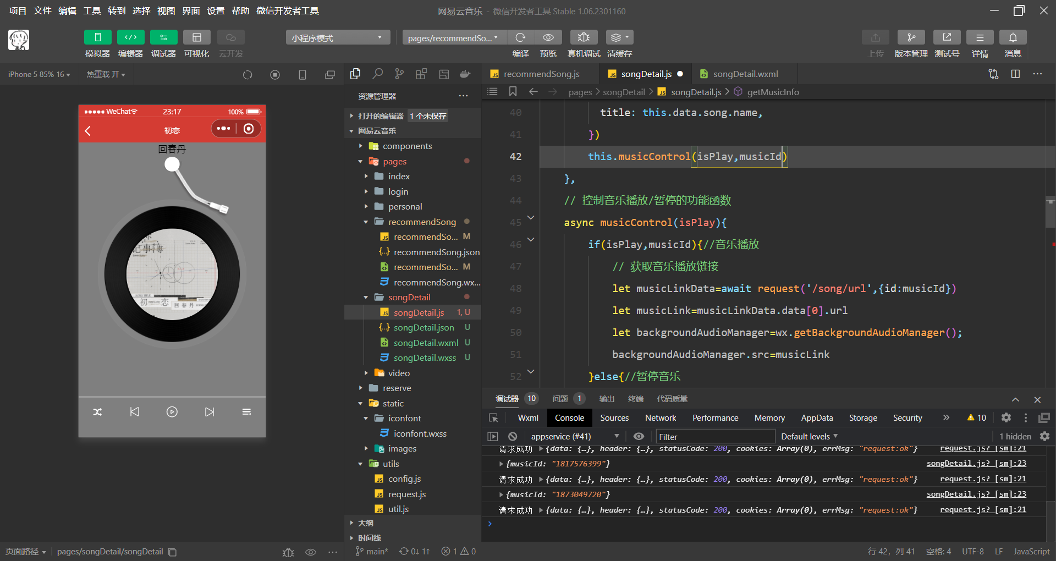The height and width of the screenshot is (561, 1056).
Task: Toggle the editor panel button
Action: [x=130, y=37]
